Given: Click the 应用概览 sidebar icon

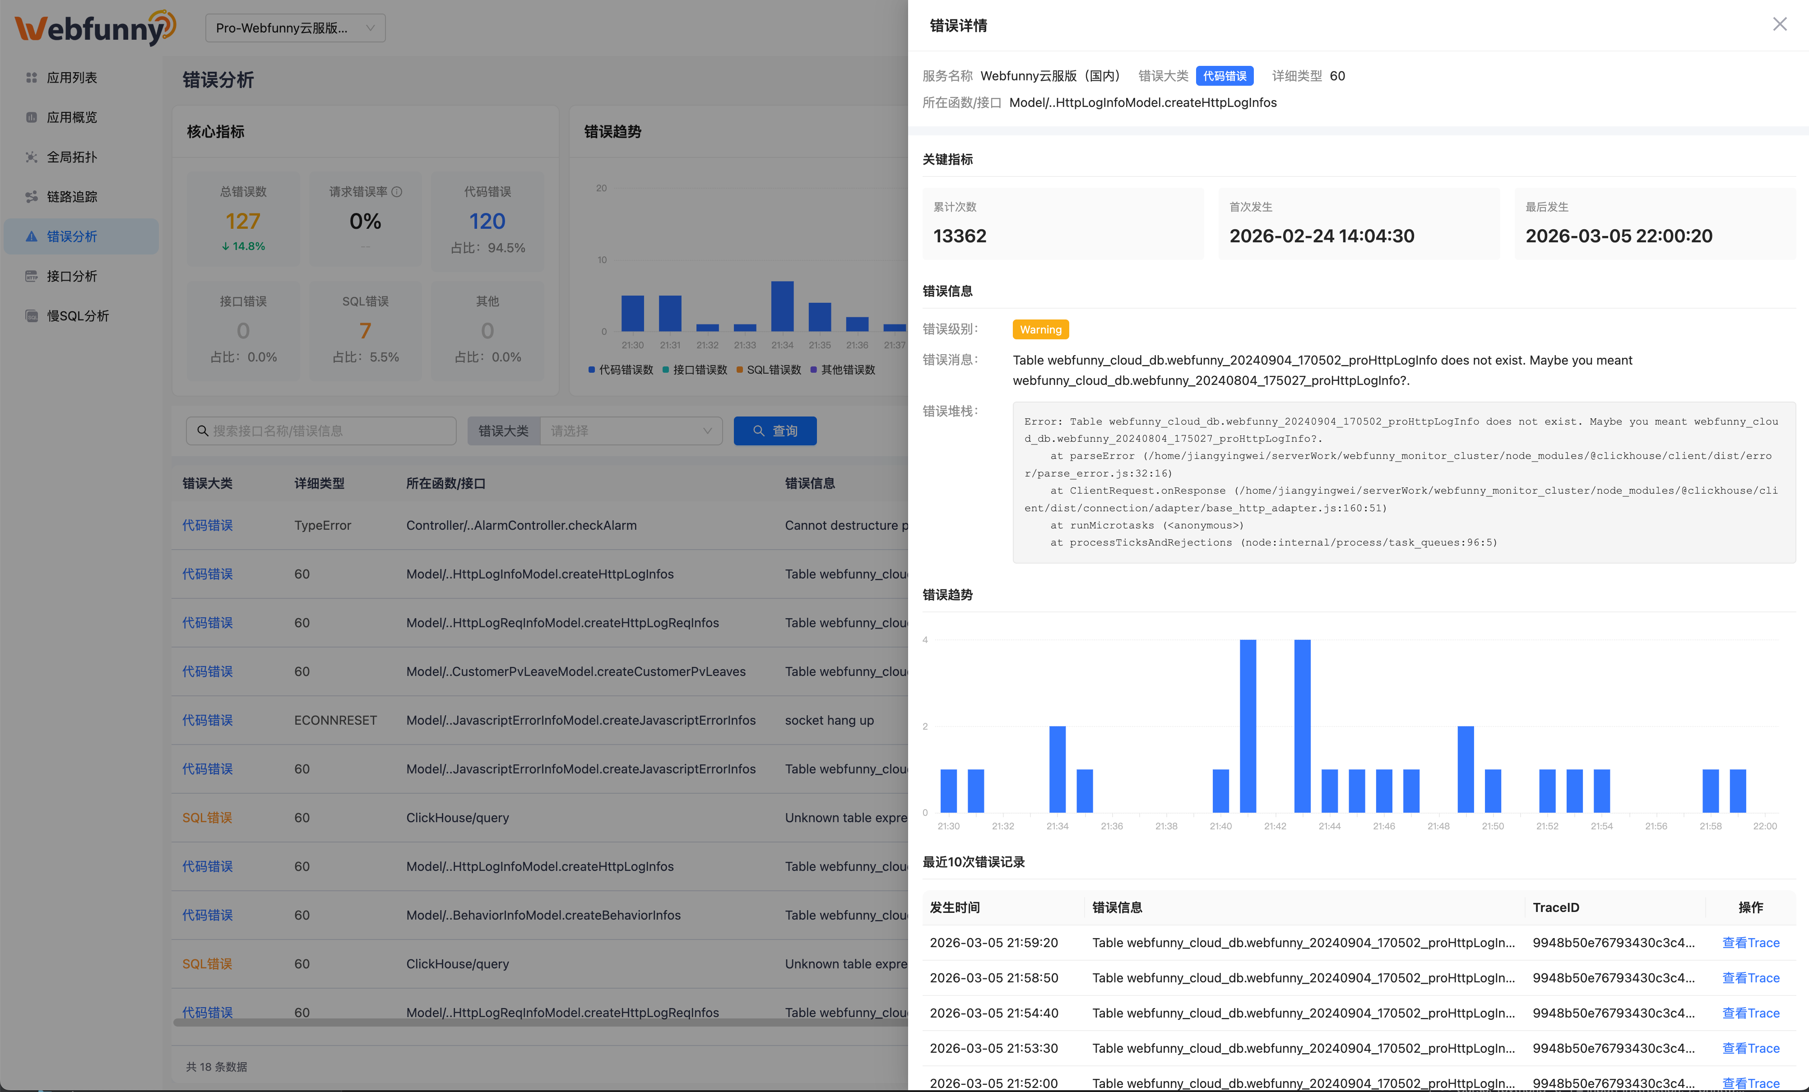Looking at the screenshot, I should pyautogui.click(x=31, y=117).
